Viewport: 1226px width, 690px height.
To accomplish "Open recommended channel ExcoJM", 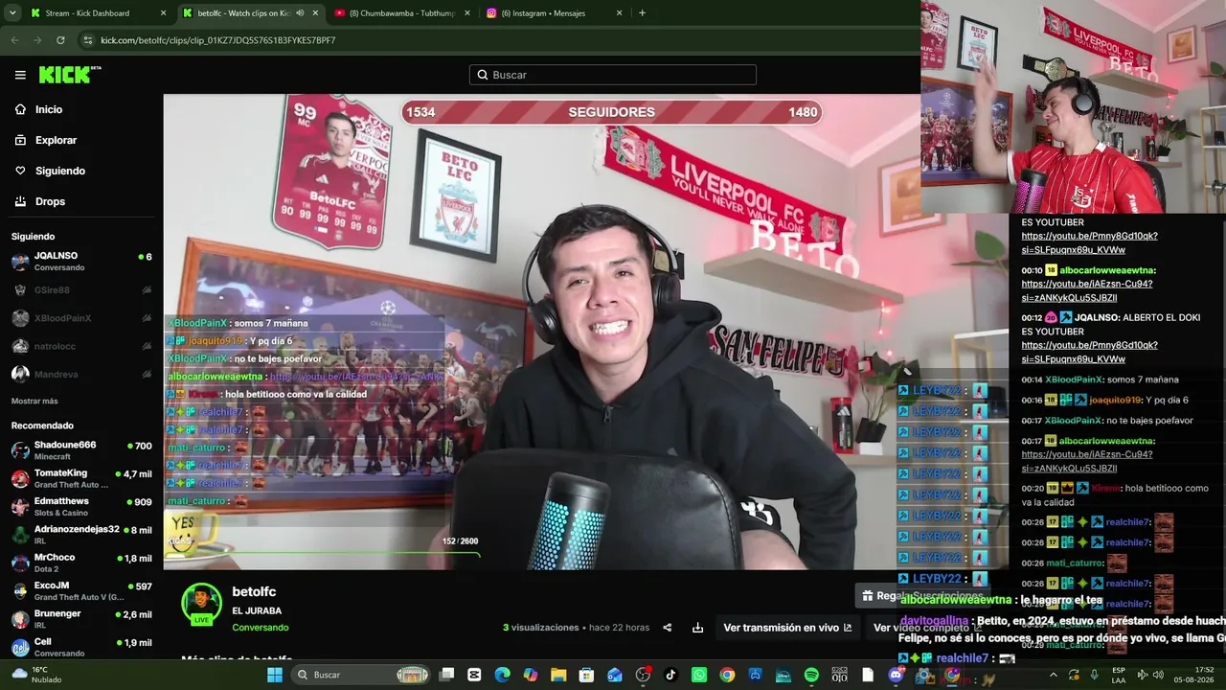I will tap(81, 590).
